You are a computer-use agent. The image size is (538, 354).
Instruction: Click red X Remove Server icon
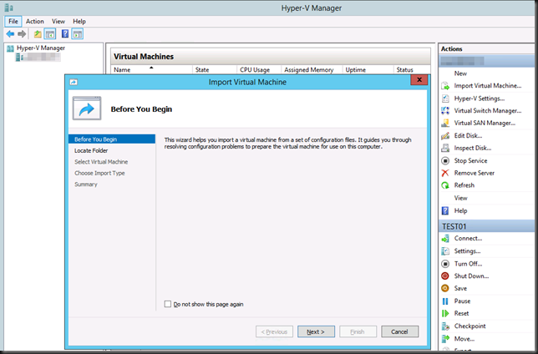click(445, 173)
